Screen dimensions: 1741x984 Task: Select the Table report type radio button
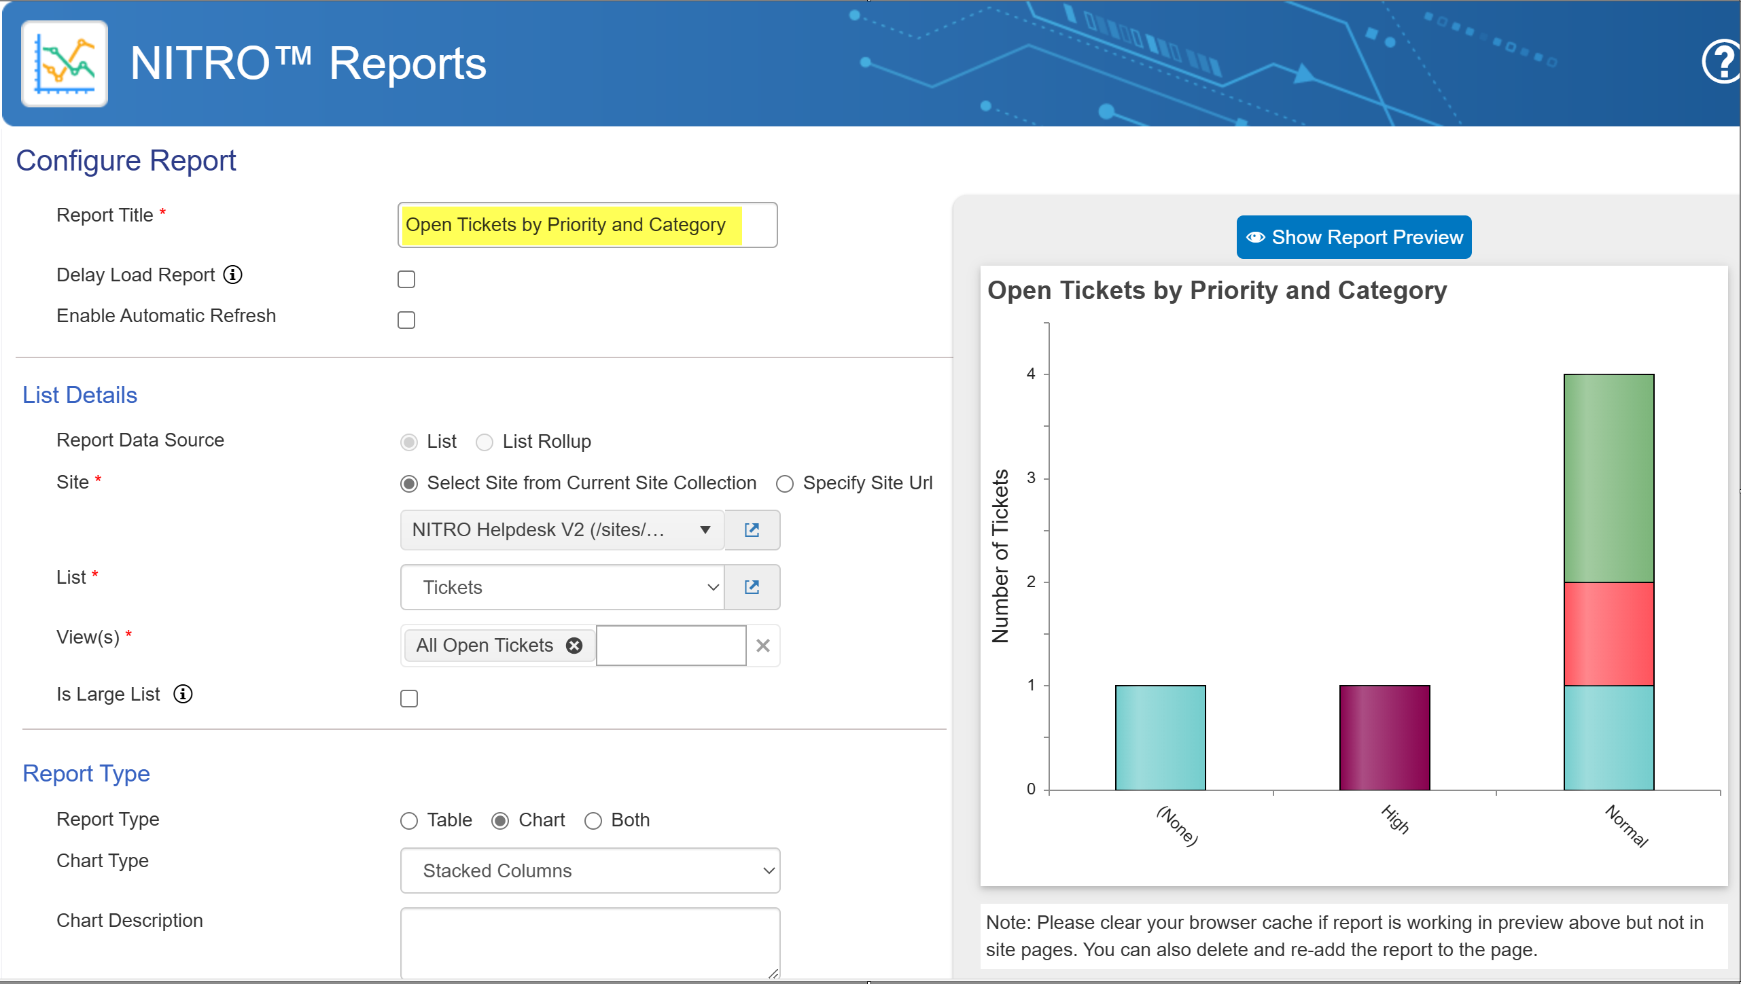[x=406, y=820]
